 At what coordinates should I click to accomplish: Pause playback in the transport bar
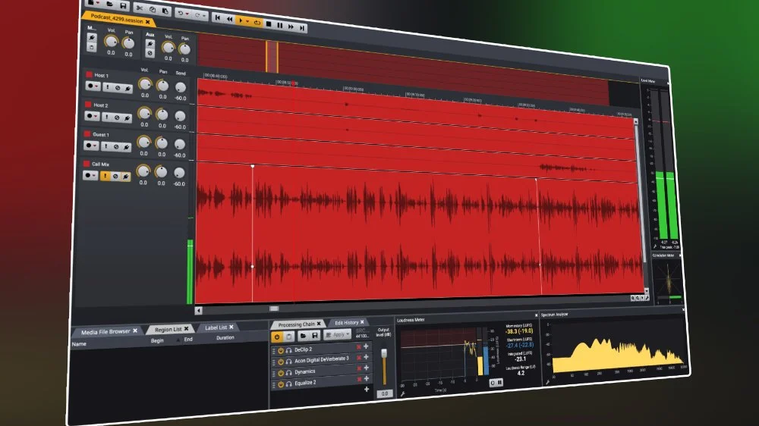tap(280, 25)
